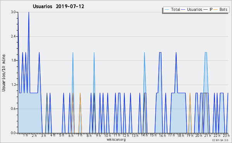
Task: Click the 20 h x-axis label
Action: (x=199, y=136)
